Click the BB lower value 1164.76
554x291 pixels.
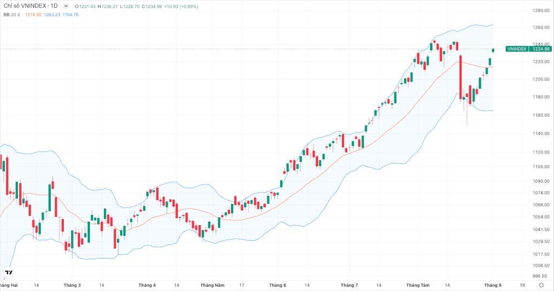[x=71, y=15]
